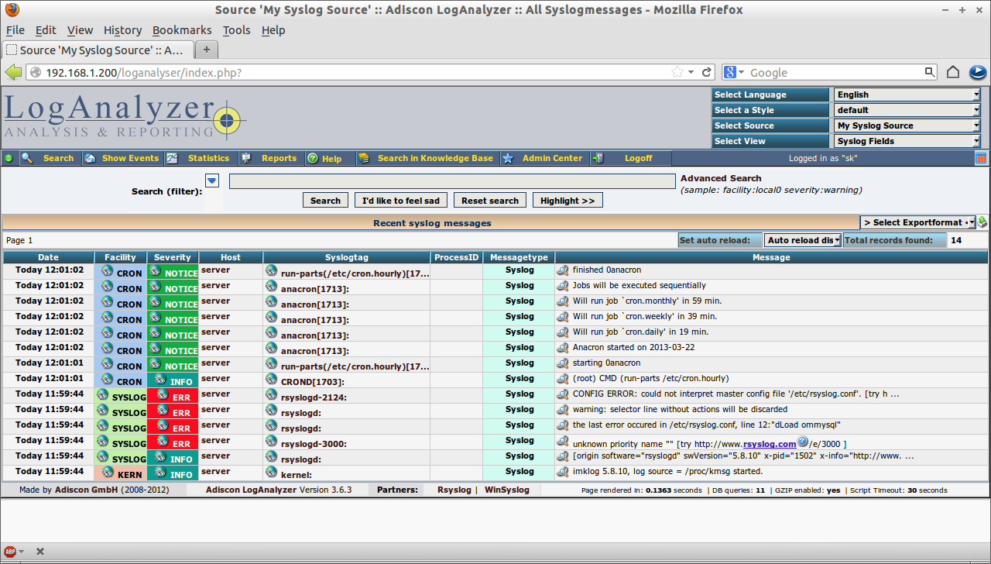This screenshot has height=564, width=991.
Task: Close the add-on bar with the X icon
Action: (40, 552)
